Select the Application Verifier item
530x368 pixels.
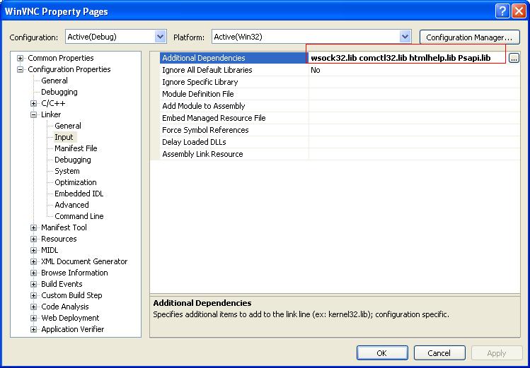73,329
